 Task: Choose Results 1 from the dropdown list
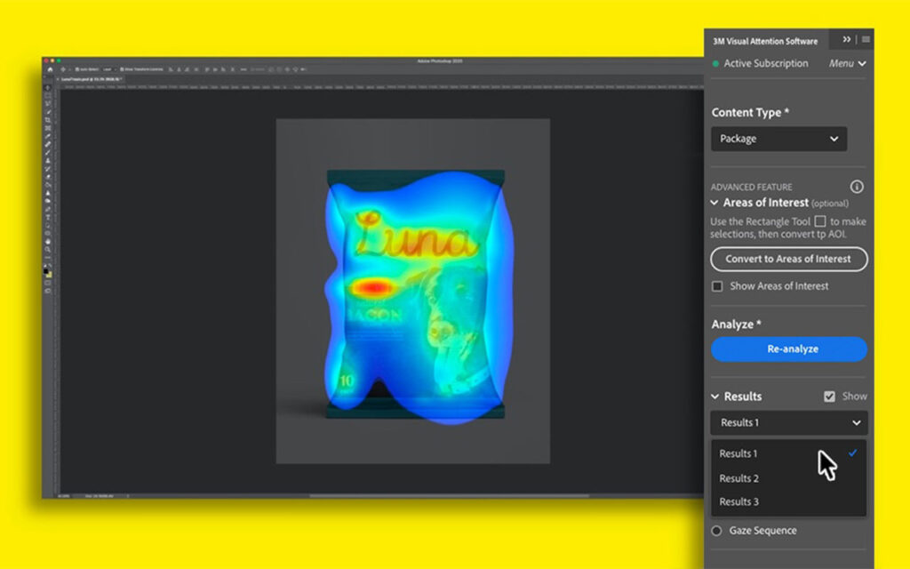click(789, 453)
